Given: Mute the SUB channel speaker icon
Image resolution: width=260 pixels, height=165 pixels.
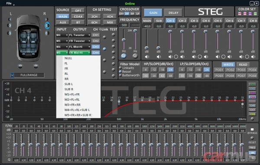Looking at the screenshot, I should click(159, 57).
